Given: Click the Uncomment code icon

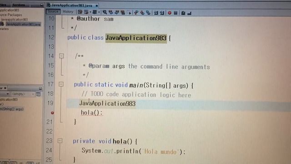Looking at the screenshot, I should coord(189,13).
